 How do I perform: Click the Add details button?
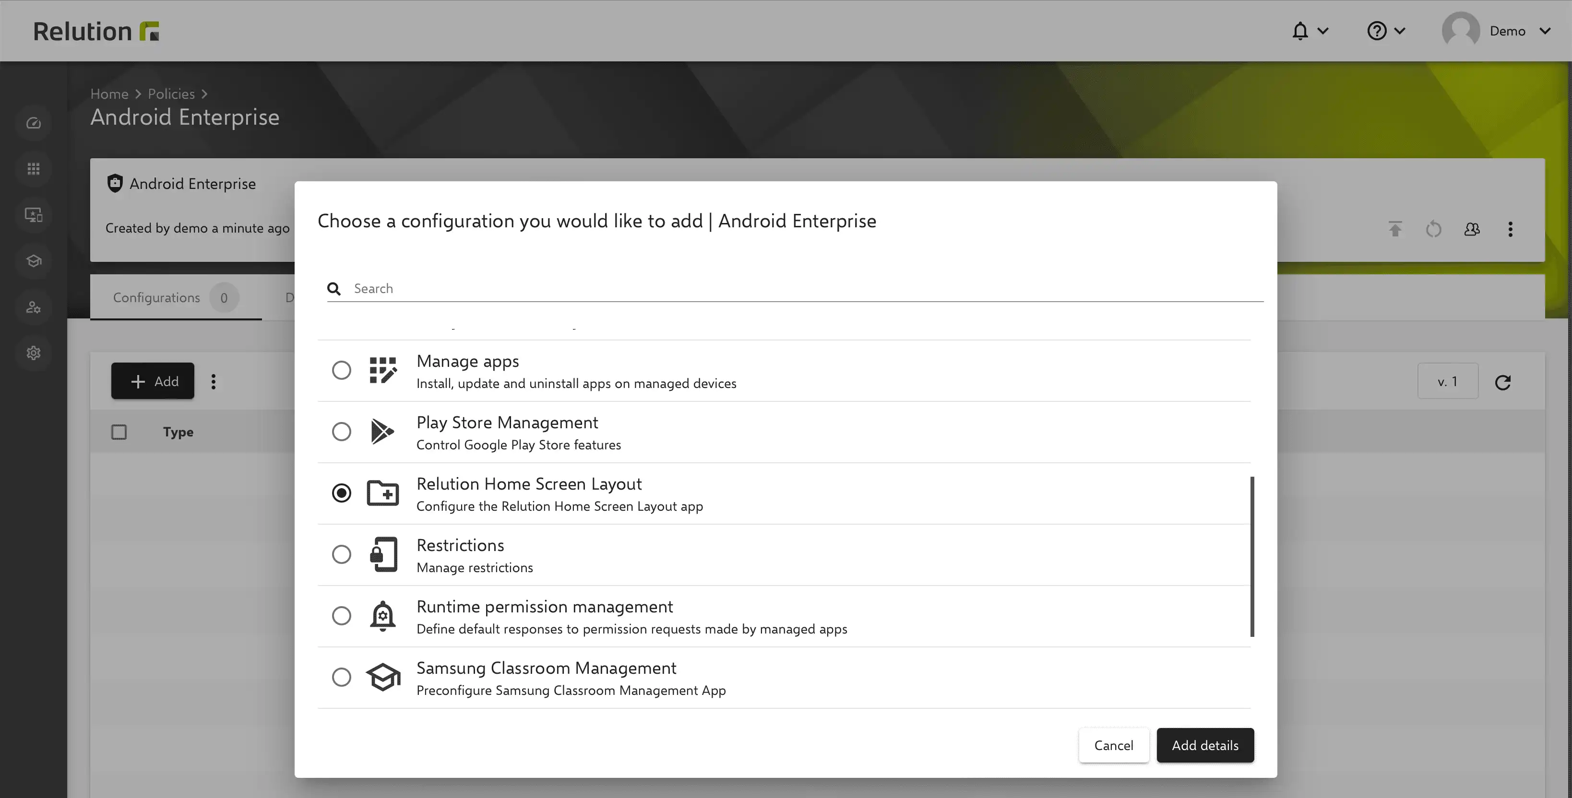pyautogui.click(x=1205, y=745)
